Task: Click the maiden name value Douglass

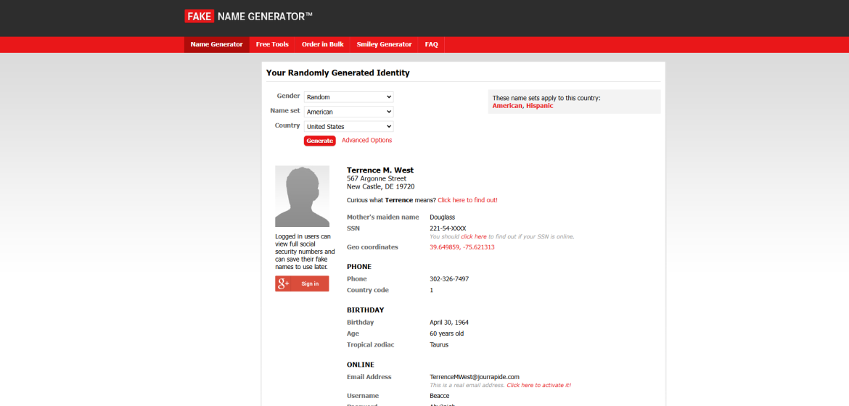Action: (x=443, y=217)
